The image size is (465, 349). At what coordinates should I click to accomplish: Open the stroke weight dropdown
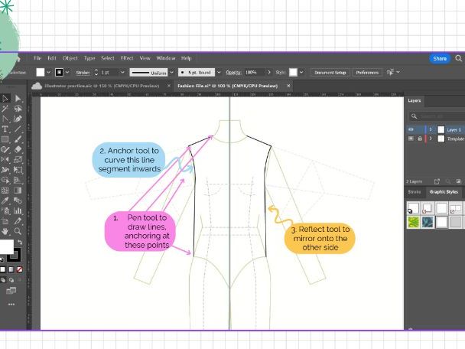click(x=122, y=72)
